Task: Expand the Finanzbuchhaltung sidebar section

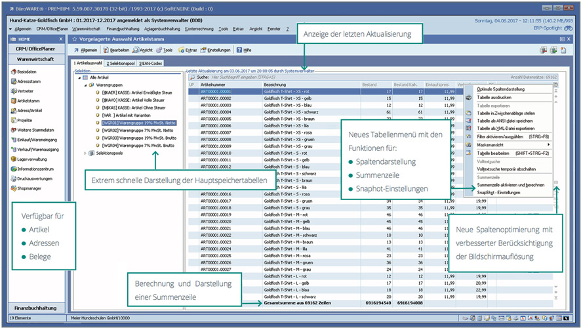Action: [35, 307]
